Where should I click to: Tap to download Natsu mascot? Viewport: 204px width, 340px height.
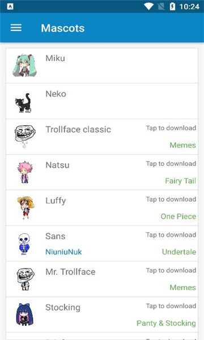[x=171, y=164]
